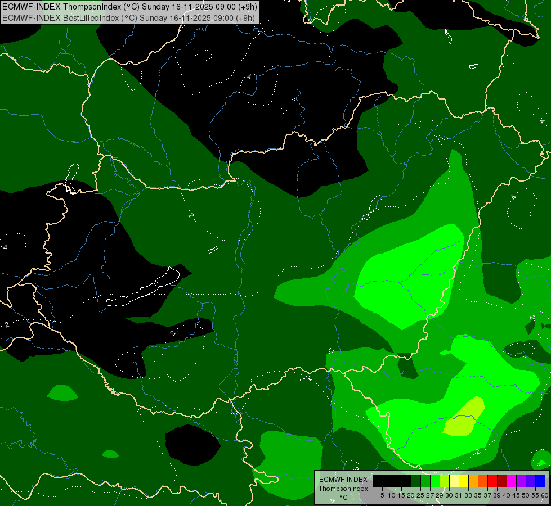Click the bright red 37–39 legend swatch
The image size is (551, 506).
(x=492, y=481)
